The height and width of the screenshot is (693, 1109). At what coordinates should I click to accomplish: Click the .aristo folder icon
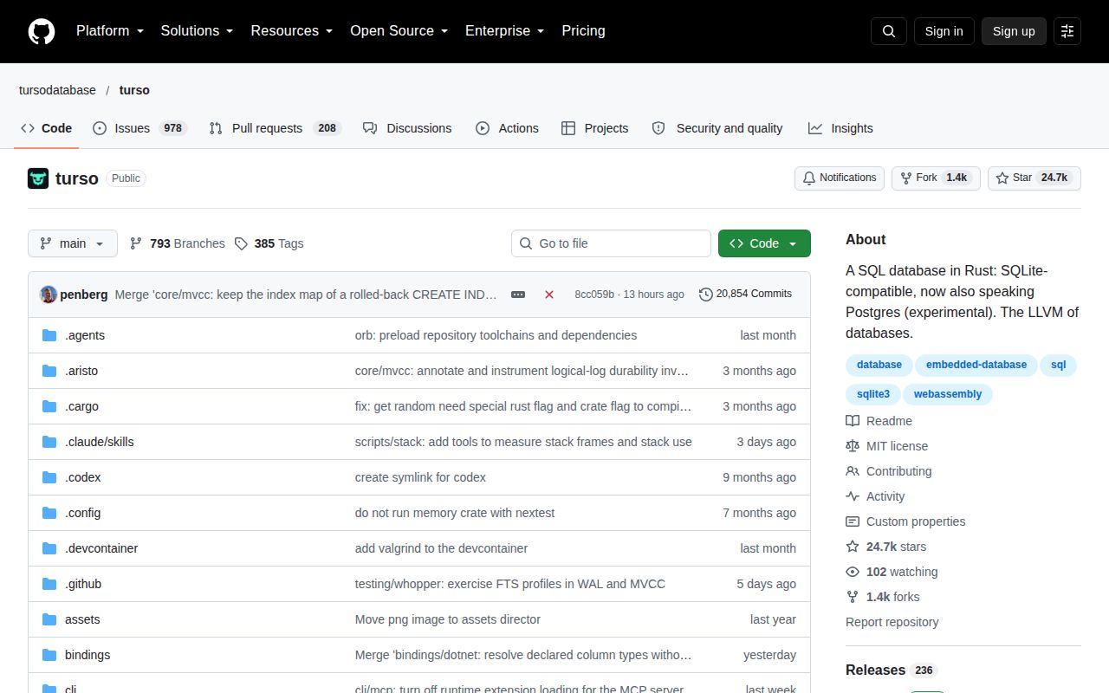49,371
